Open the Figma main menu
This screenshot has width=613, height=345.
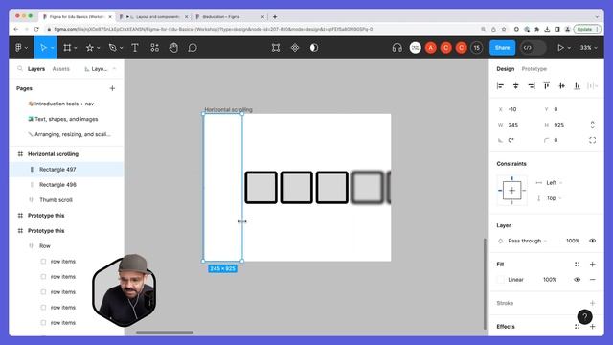point(21,48)
